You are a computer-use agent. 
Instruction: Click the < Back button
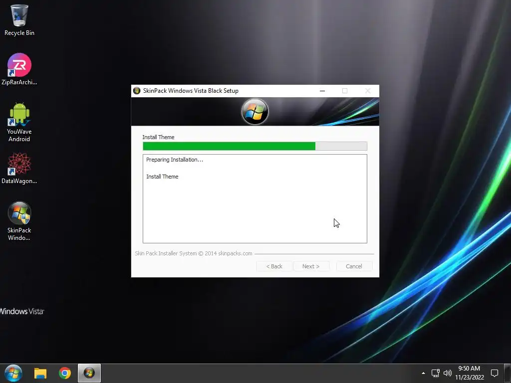coord(274,266)
